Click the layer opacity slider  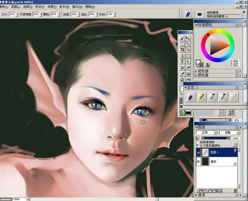(216, 138)
